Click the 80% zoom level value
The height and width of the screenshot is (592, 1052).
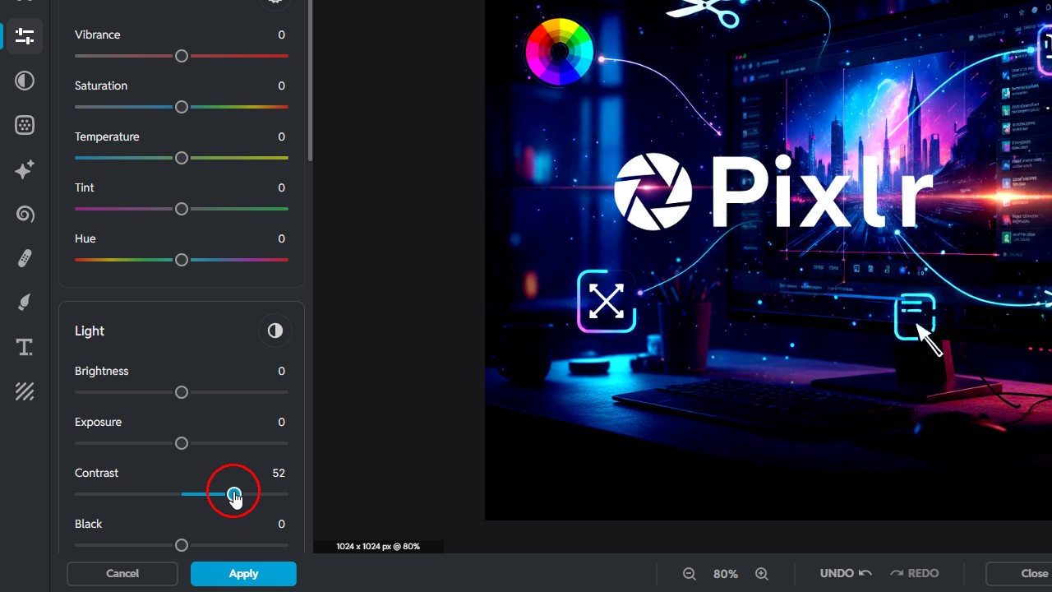click(x=726, y=574)
